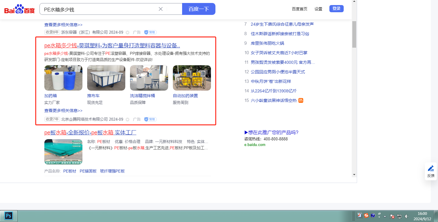Click the vertical scrollbar thumb
438x222 pixels.
coord(354,34)
